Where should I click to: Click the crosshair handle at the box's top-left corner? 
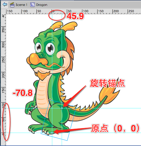[50, 100]
